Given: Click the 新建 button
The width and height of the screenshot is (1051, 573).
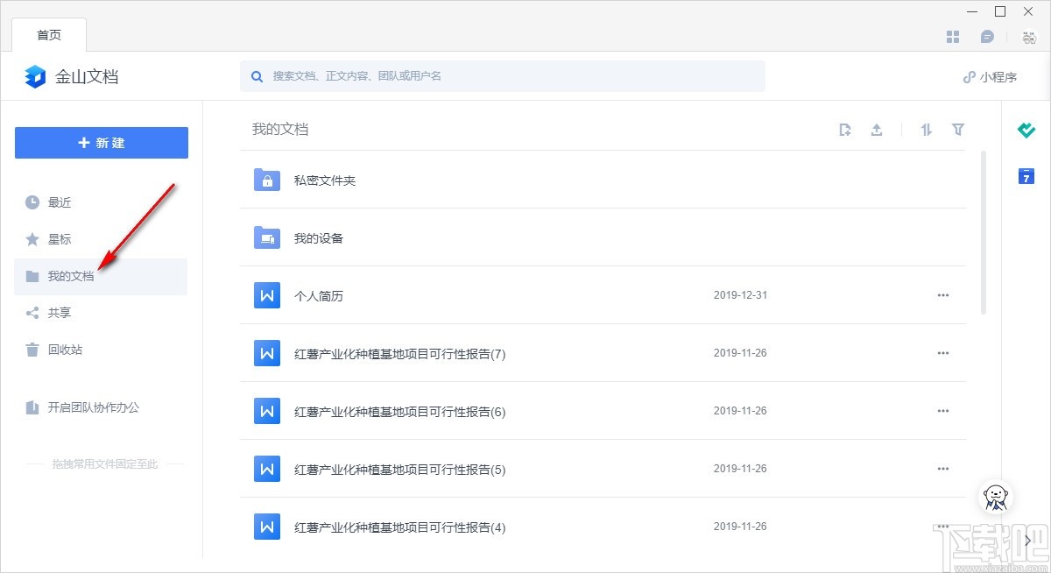Looking at the screenshot, I should click(102, 143).
